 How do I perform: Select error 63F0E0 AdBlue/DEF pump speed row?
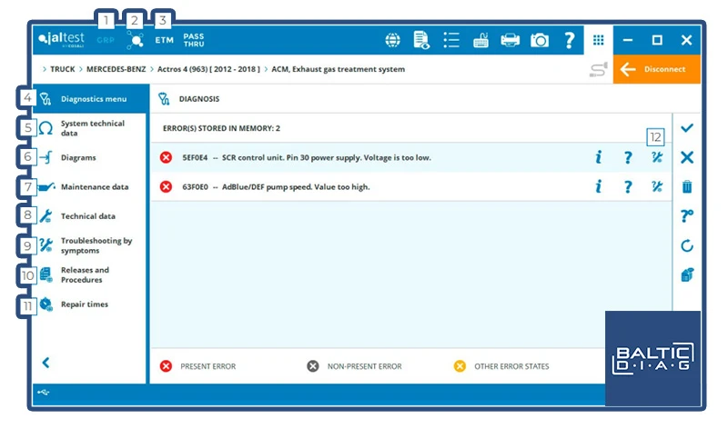[x=411, y=186]
